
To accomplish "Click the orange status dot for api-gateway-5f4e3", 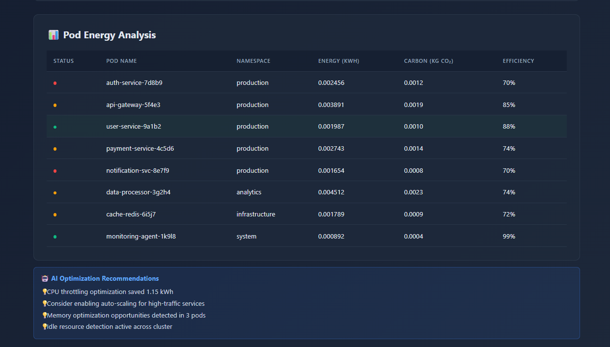I will point(55,105).
